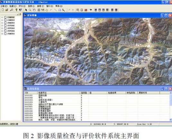Click the eye view icon in toolbar
Viewport: 172px width, 140px height.
(91, 10)
